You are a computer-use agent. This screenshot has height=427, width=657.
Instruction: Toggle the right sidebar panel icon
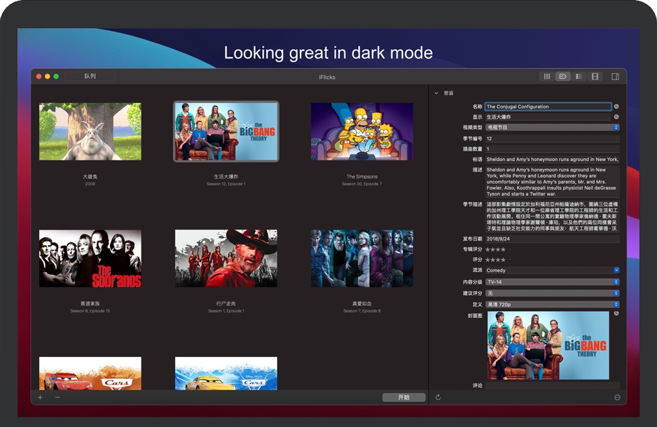(615, 77)
